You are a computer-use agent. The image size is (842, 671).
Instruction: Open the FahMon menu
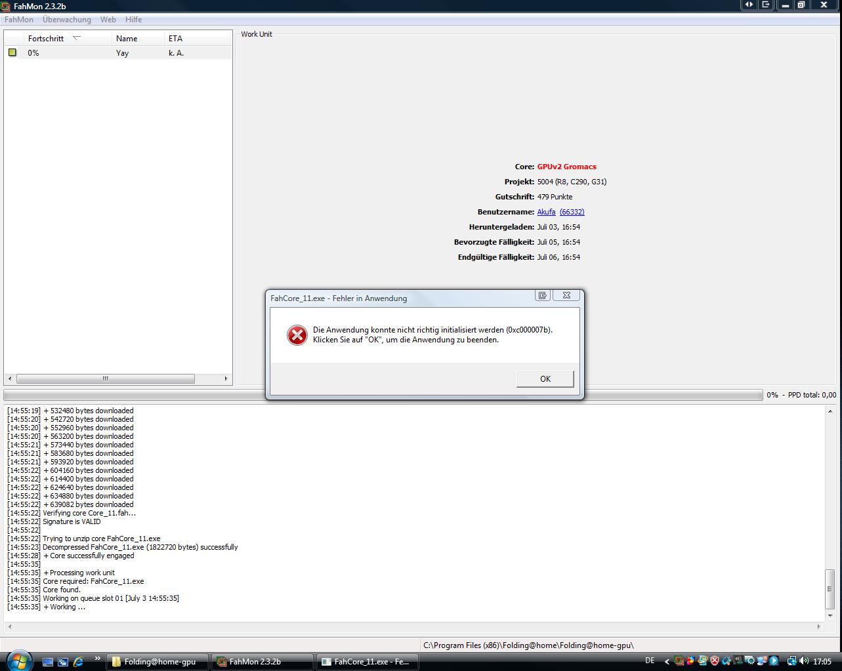coord(18,20)
